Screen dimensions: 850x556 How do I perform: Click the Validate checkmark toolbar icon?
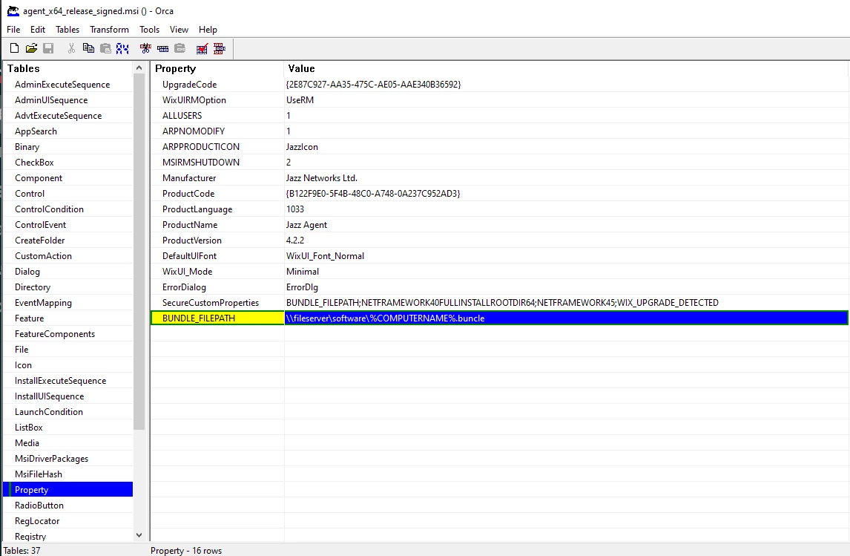(x=202, y=48)
